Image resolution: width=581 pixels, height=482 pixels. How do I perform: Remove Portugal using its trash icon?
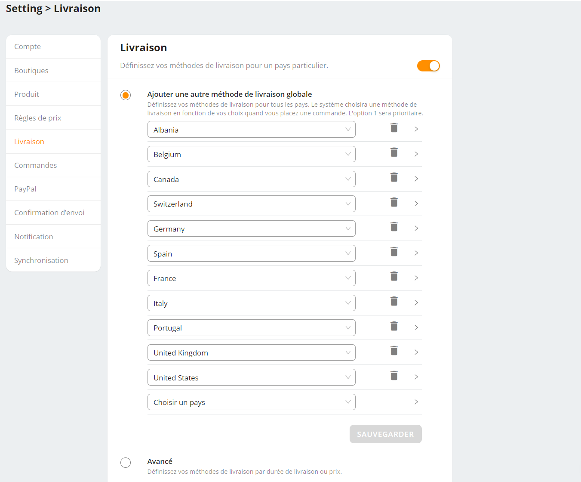pyautogui.click(x=394, y=326)
